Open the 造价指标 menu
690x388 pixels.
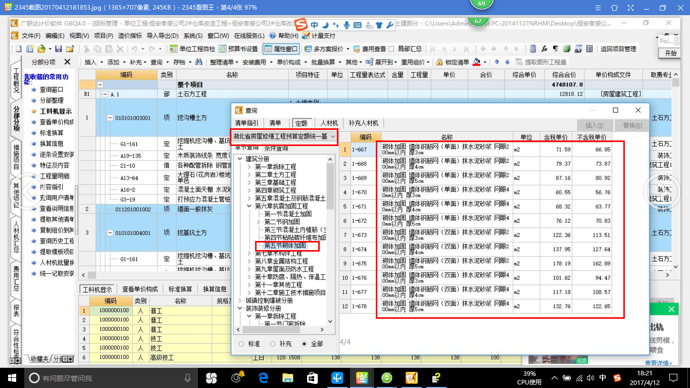130,36
